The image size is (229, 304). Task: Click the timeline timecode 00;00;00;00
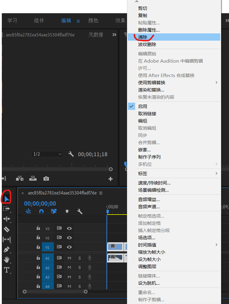click(40, 204)
